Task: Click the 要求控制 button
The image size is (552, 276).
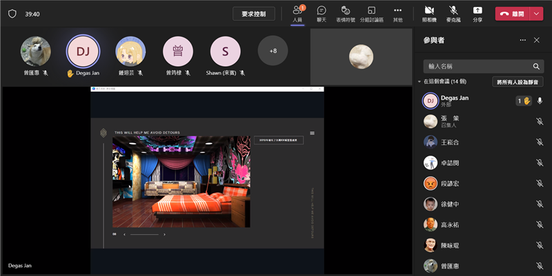Action: (253, 14)
